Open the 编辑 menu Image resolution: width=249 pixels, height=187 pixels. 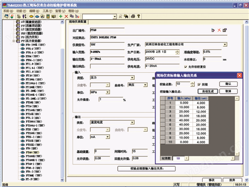(x=34, y=11)
